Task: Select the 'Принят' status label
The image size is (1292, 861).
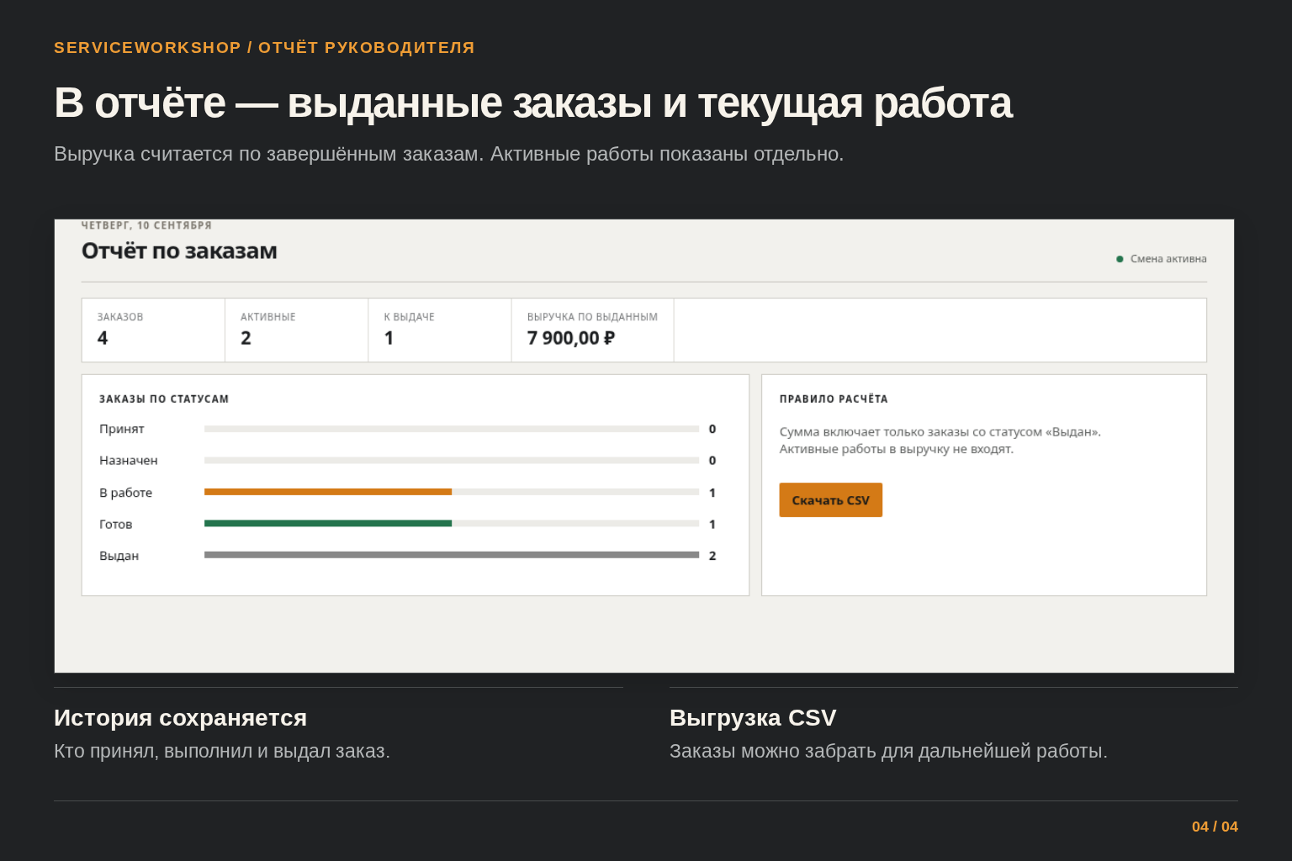Action: 122,429
